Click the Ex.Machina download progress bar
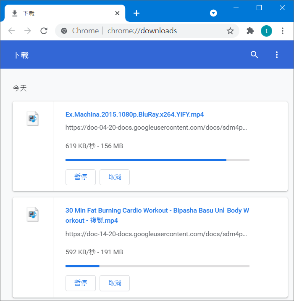The image size is (294, 301). tap(157, 160)
